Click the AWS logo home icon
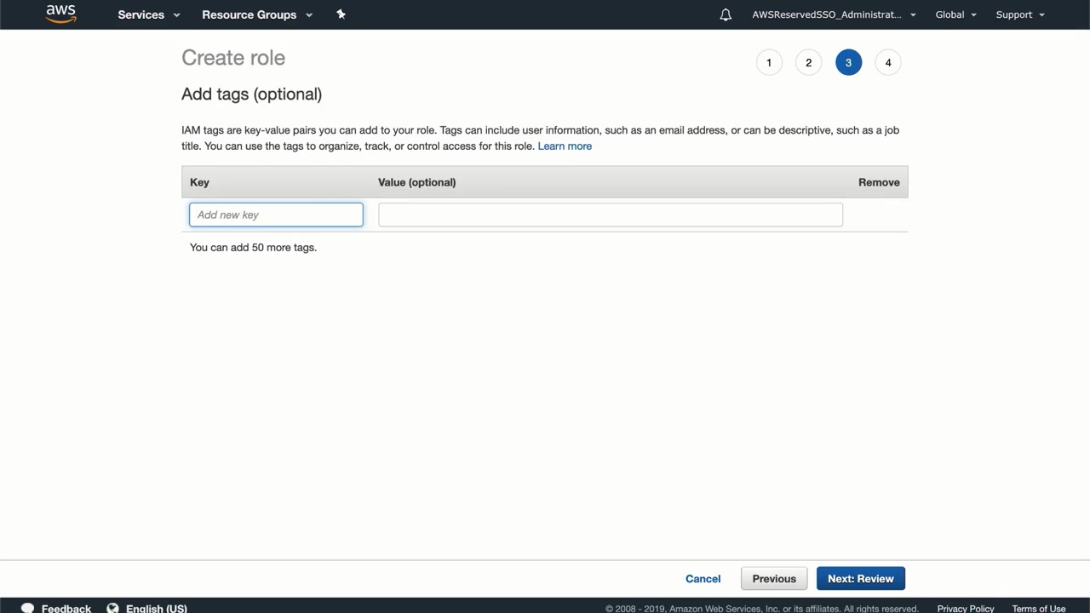This screenshot has height=613, width=1090. click(x=60, y=14)
